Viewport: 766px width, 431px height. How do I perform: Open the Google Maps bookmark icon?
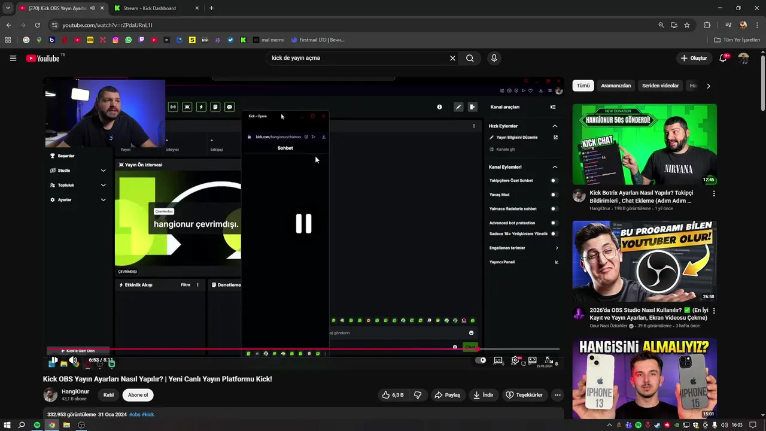(39, 40)
